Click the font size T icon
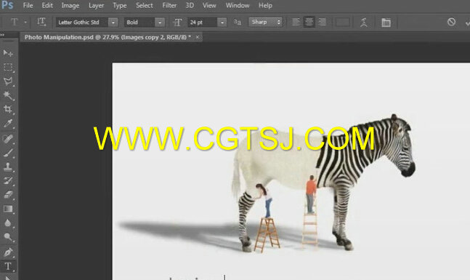 coord(178,23)
